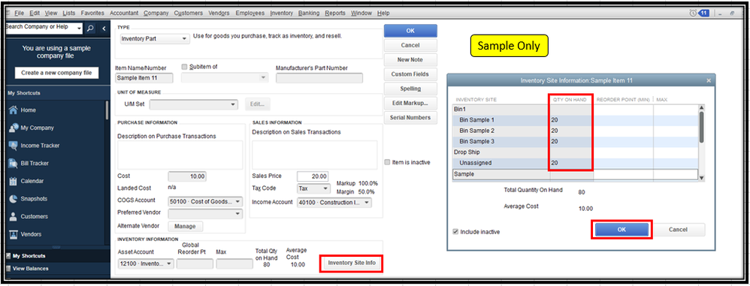The image size is (750, 286).
Task: Click the Custom Fields button
Action: point(410,74)
